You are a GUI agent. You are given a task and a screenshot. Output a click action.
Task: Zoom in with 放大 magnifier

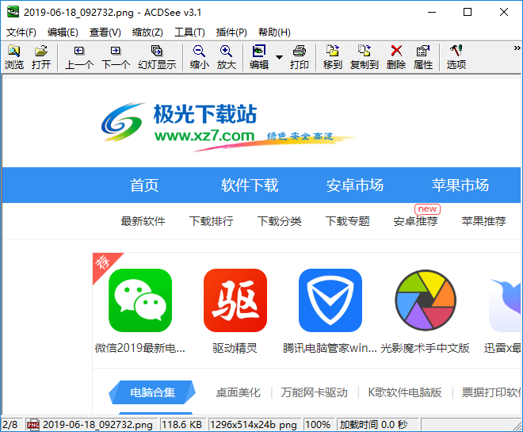pyautogui.click(x=227, y=57)
